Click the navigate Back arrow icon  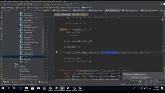(x=35, y=4)
